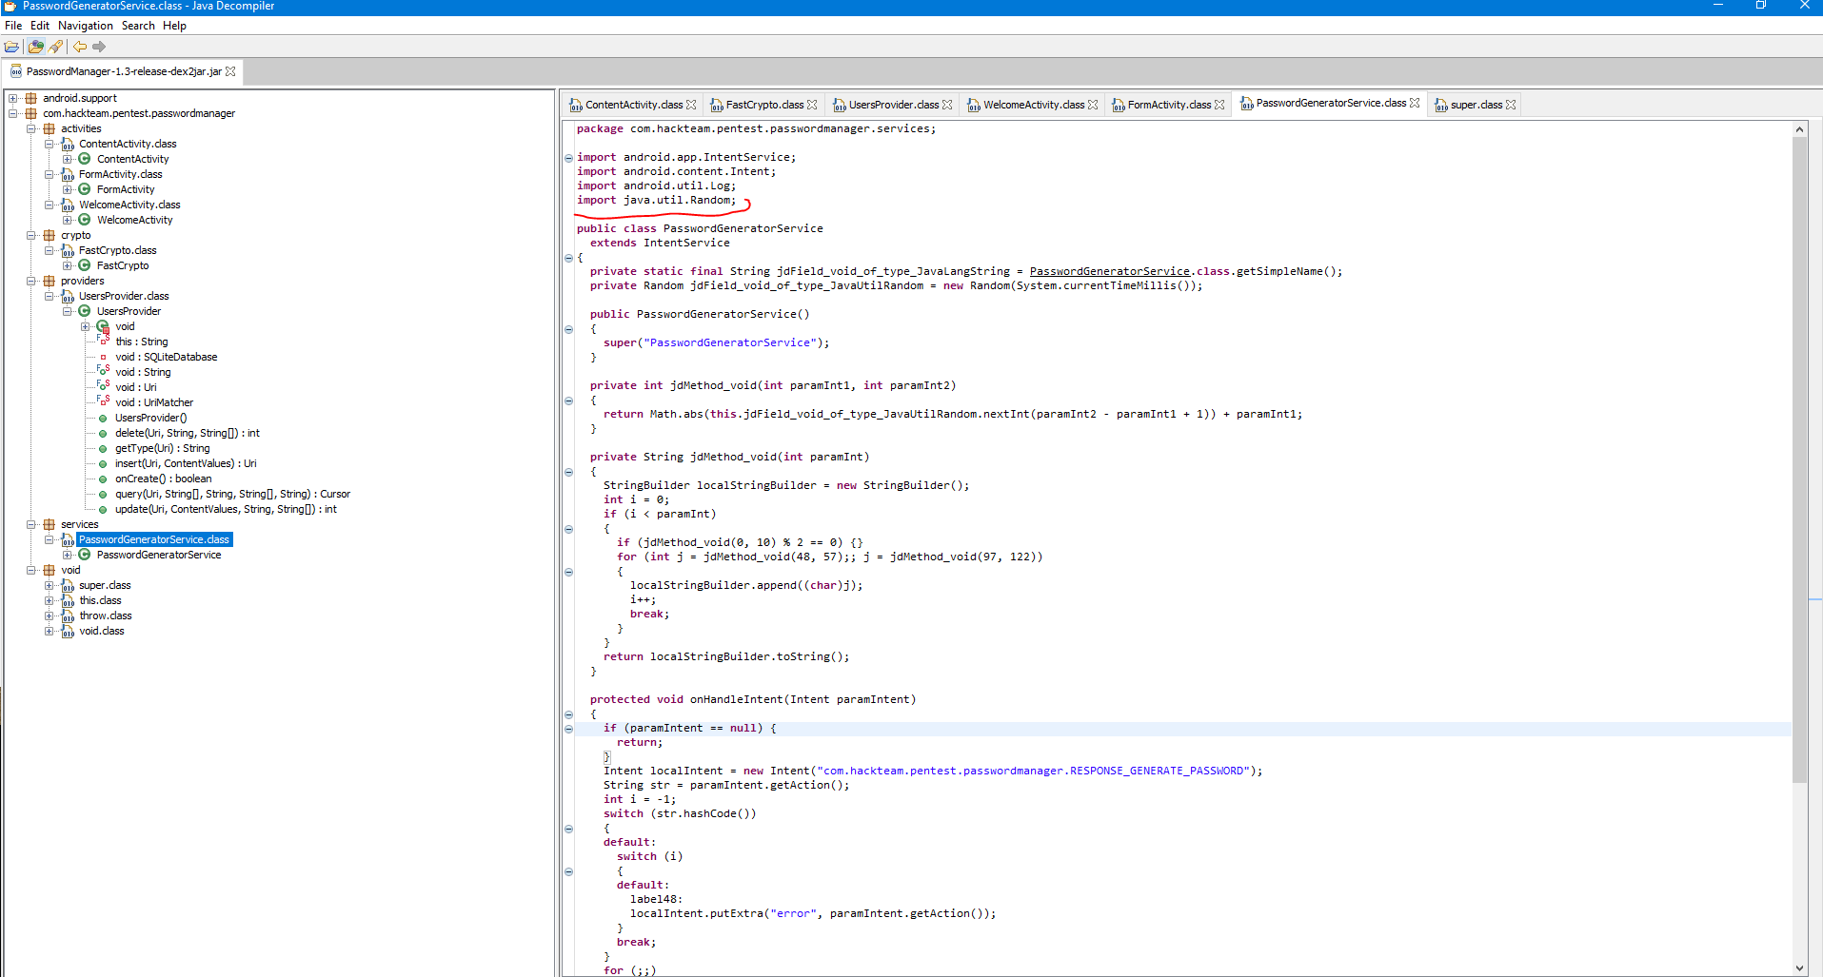Image resolution: width=1823 pixels, height=977 pixels.
Task: Click the green class icon beside UsersProvider
Action: (x=85, y=311)
